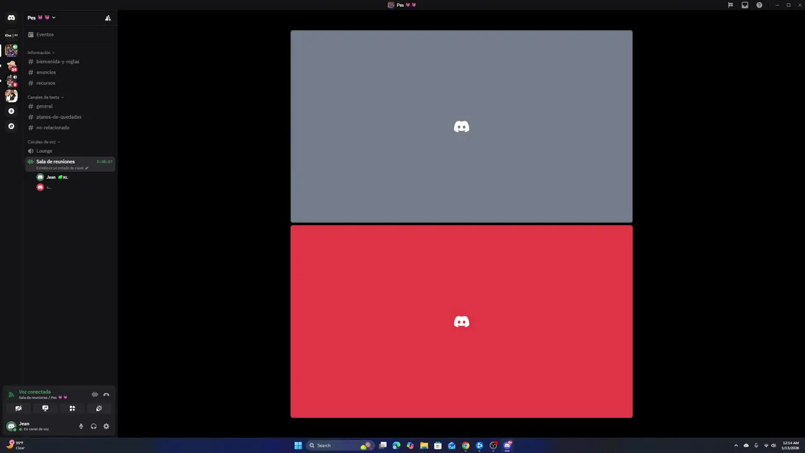
Task: Open the small text server icon below Discord home
Action: [11, 35]
